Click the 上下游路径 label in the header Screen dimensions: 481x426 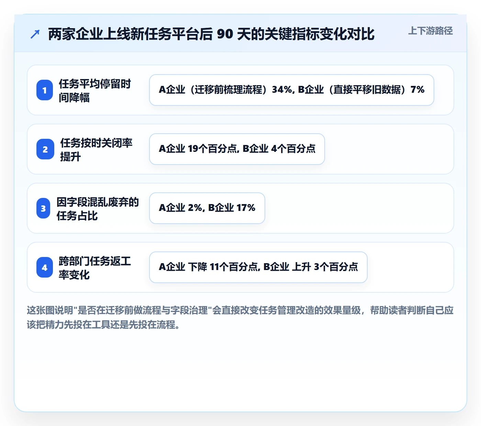click(x=430, y=31)
